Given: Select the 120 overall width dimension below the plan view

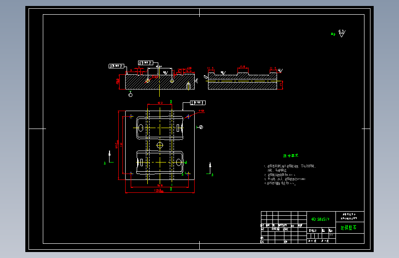Looking at the screenshot, I should (x=160, y=191).
